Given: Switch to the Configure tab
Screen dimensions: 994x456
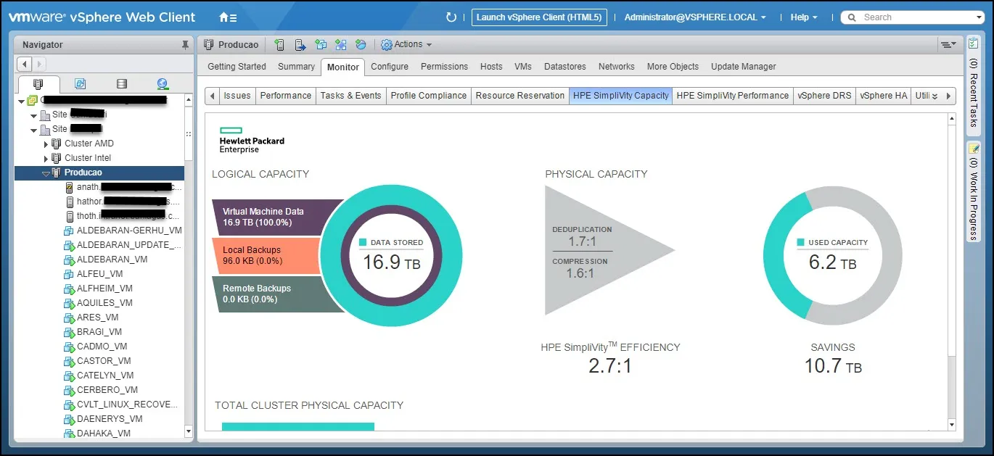Looking at the screenshot, I should (389, 67).
